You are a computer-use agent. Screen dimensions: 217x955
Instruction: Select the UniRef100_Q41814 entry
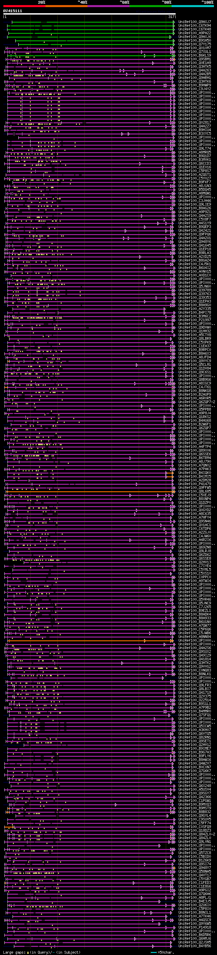pyautogui.click(x=195, y=659)
